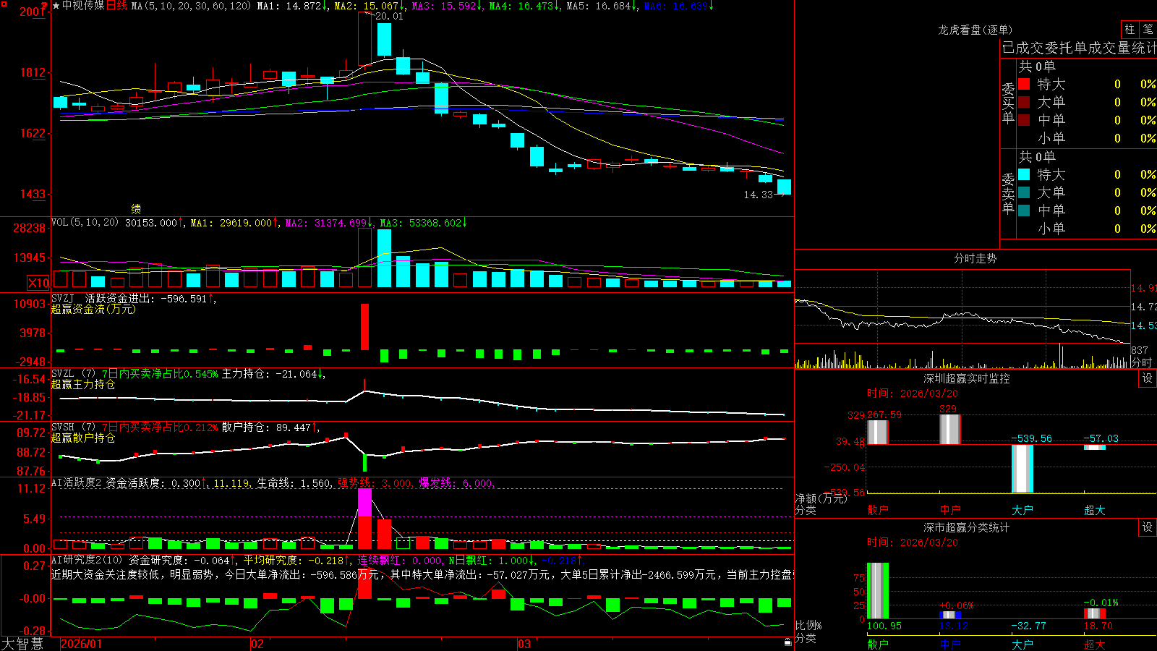Screen dimensions: 1157x651
Task: Click the cyan 大户 label in 实时监控
Action: pyautogui.click(x=1022, y=509)
